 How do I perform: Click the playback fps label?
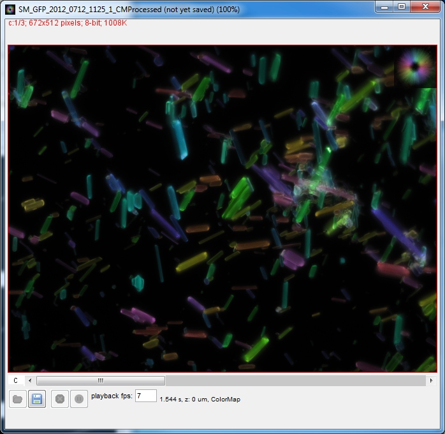112,396
